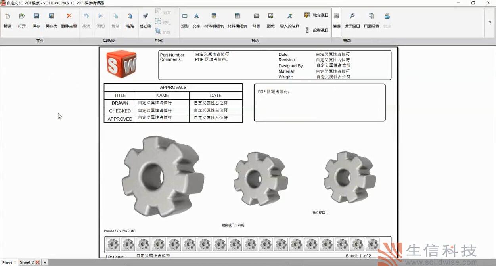496x266 pixels.
Task: Click the 复制 (Copy) icon
Action: click(x=115, y=16)
